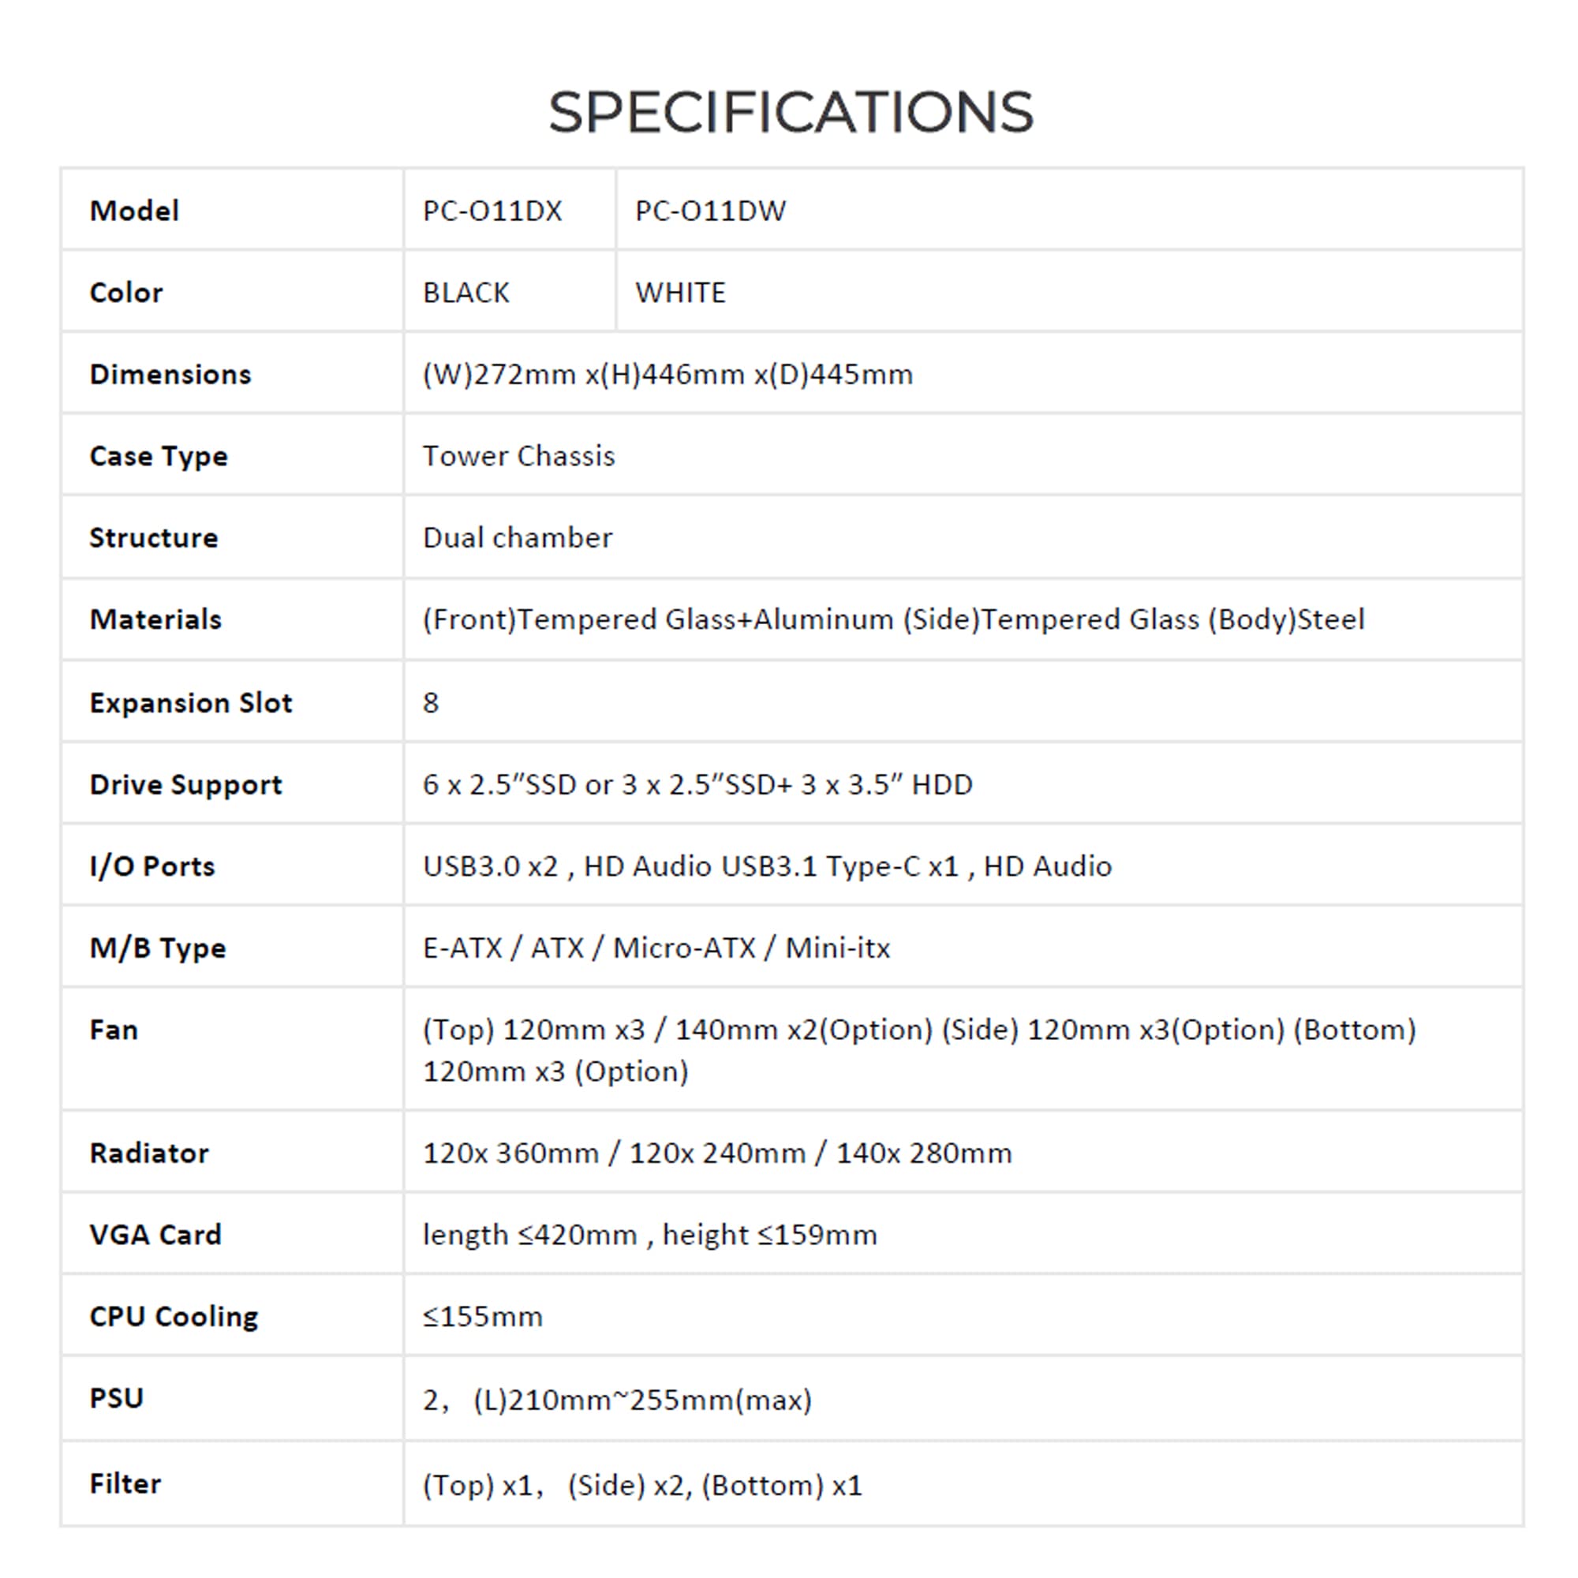Click the Dimensions row label
1578x1578 pixels.
(x=170, y=374)
